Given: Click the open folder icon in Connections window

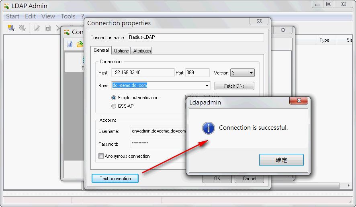Looking at the screenshot, I should pyautogui.click(x=80, y=44).
